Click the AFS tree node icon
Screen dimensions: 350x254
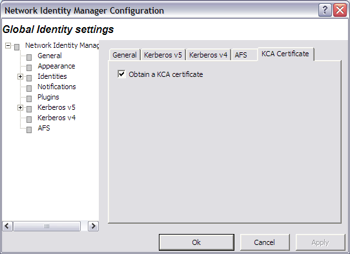tap(29, 130)
